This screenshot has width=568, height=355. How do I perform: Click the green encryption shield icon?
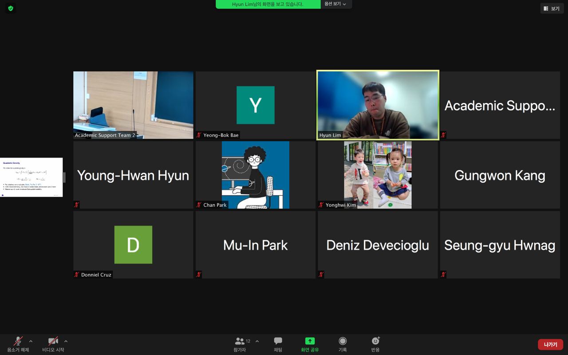11,8
